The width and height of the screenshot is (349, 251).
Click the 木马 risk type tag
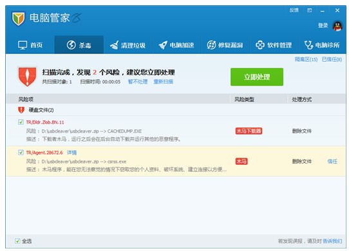click(x=241, y=162)
